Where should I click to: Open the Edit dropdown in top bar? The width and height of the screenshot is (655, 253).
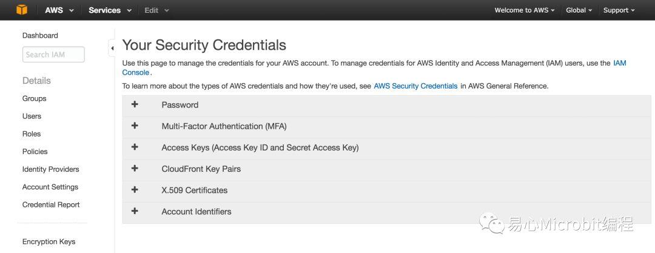point(156,10)
